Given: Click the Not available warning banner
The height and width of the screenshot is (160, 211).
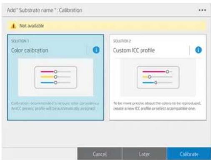Looking at the screenshot, I should tap(107, 26).
